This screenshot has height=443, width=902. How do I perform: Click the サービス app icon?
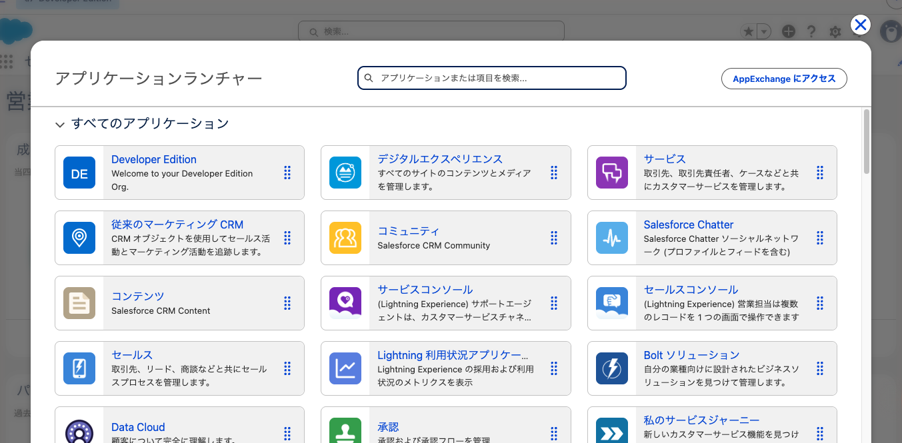[612, 173]
